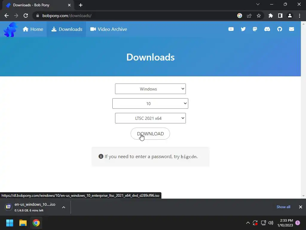Click the network tray icon
The image size is (306, 230).
(264, 223)
